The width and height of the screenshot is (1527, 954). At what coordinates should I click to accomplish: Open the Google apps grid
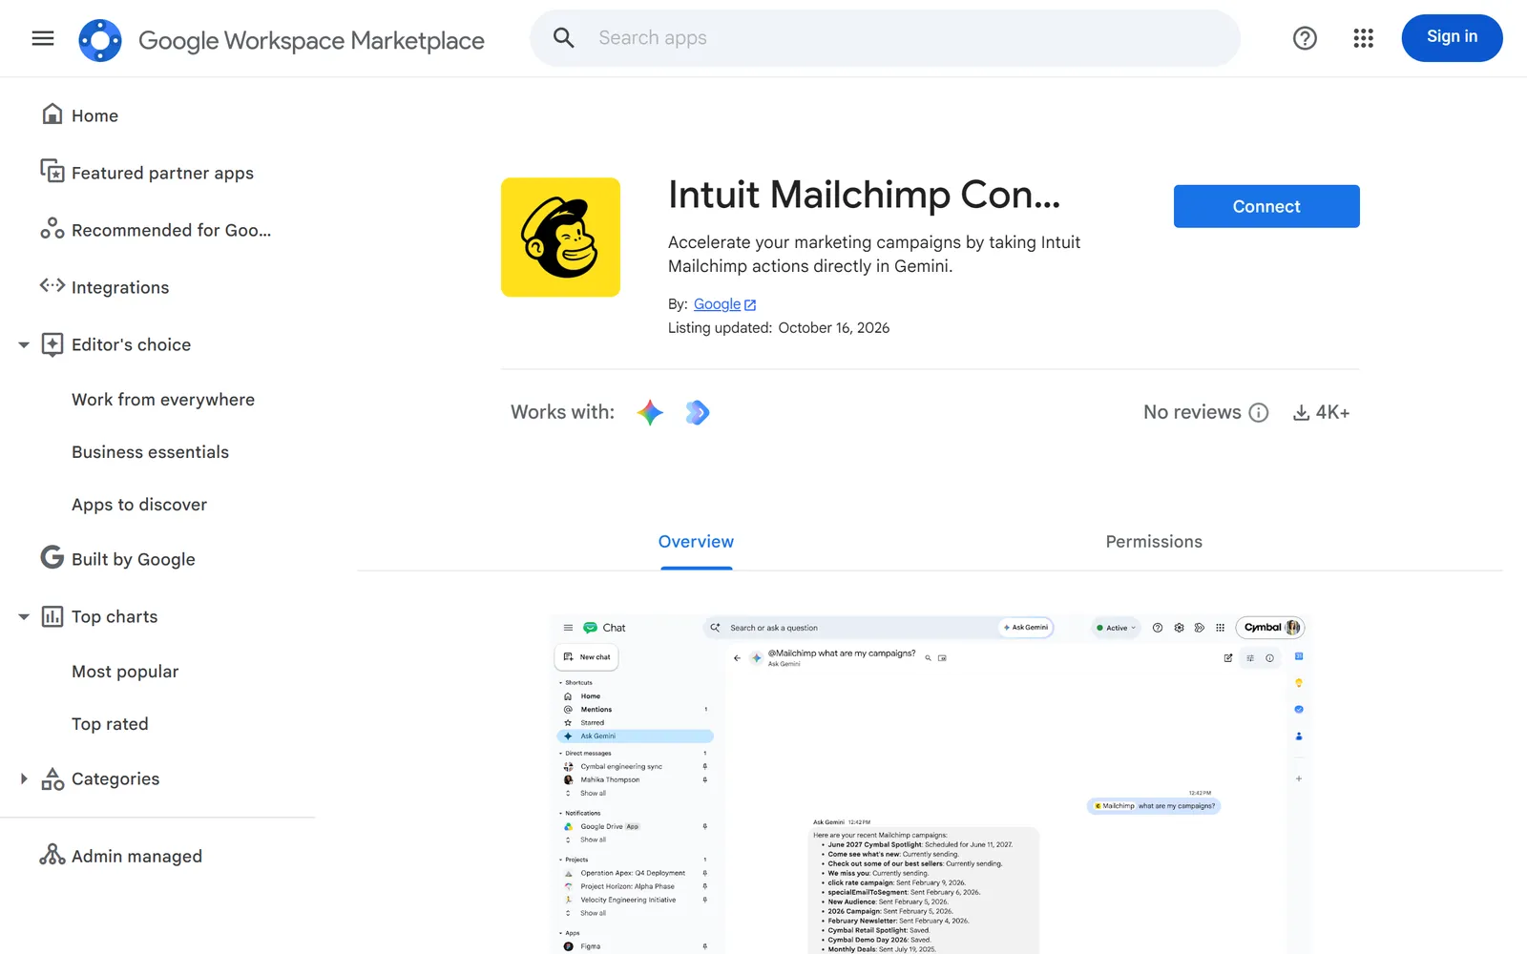click(1363, 38)
